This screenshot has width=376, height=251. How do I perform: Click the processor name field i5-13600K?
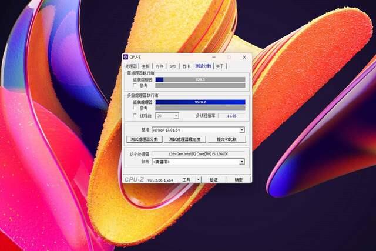[x=199, y=154]
